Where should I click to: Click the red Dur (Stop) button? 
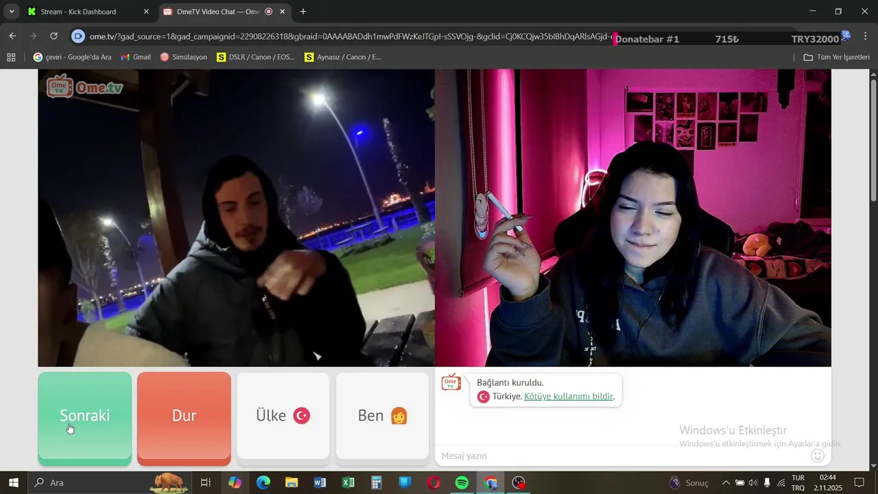click(184, 416)
